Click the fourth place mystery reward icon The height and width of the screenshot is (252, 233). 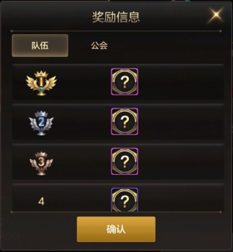(x=124, y=200)
